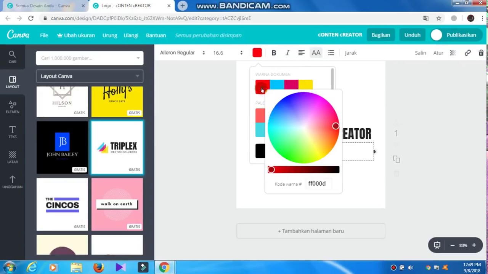Click the Unduh download button
488x274 pixels.
tap(412, 35)
